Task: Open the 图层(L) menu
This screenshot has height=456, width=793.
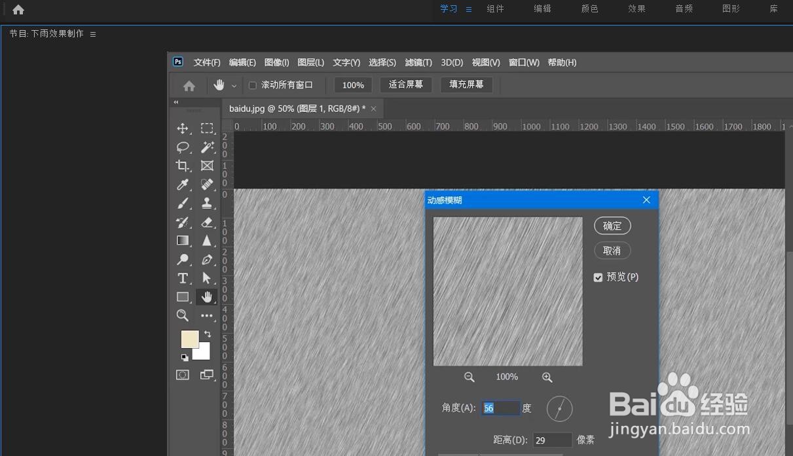Action: tap(311, 63)
